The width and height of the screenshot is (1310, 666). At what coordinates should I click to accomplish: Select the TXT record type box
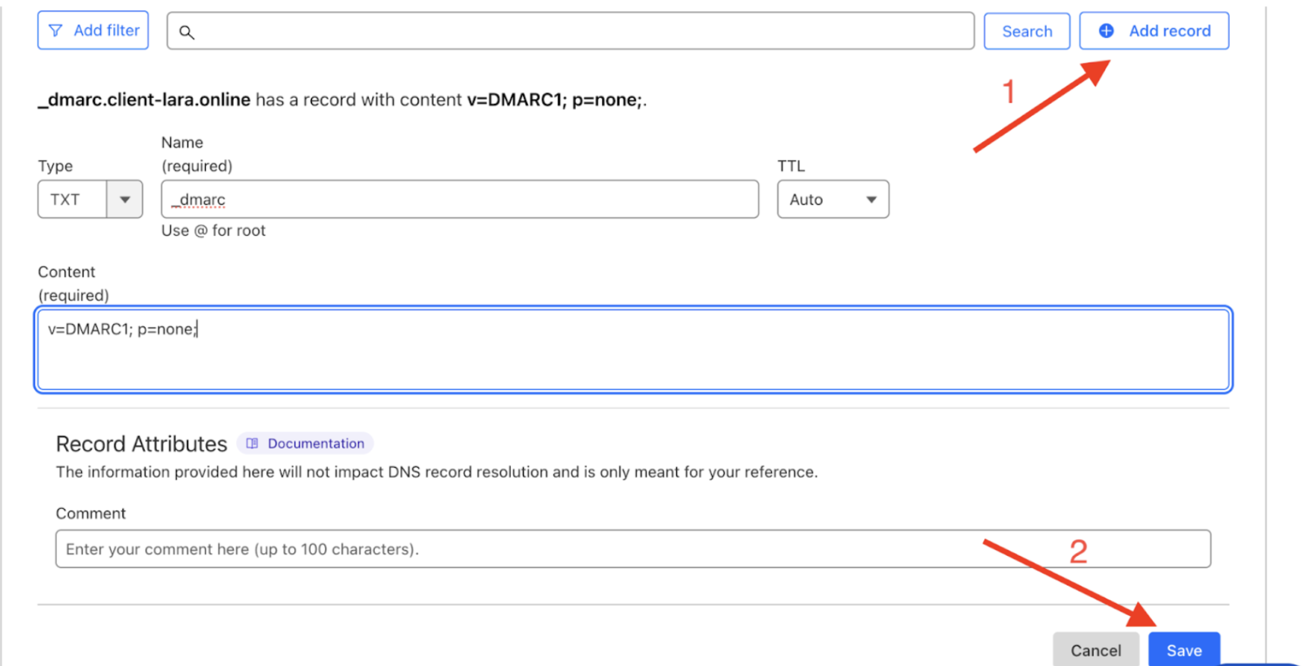pos(72,199)
